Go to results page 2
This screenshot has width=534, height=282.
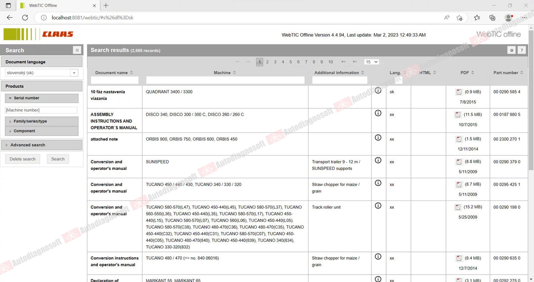267,62
